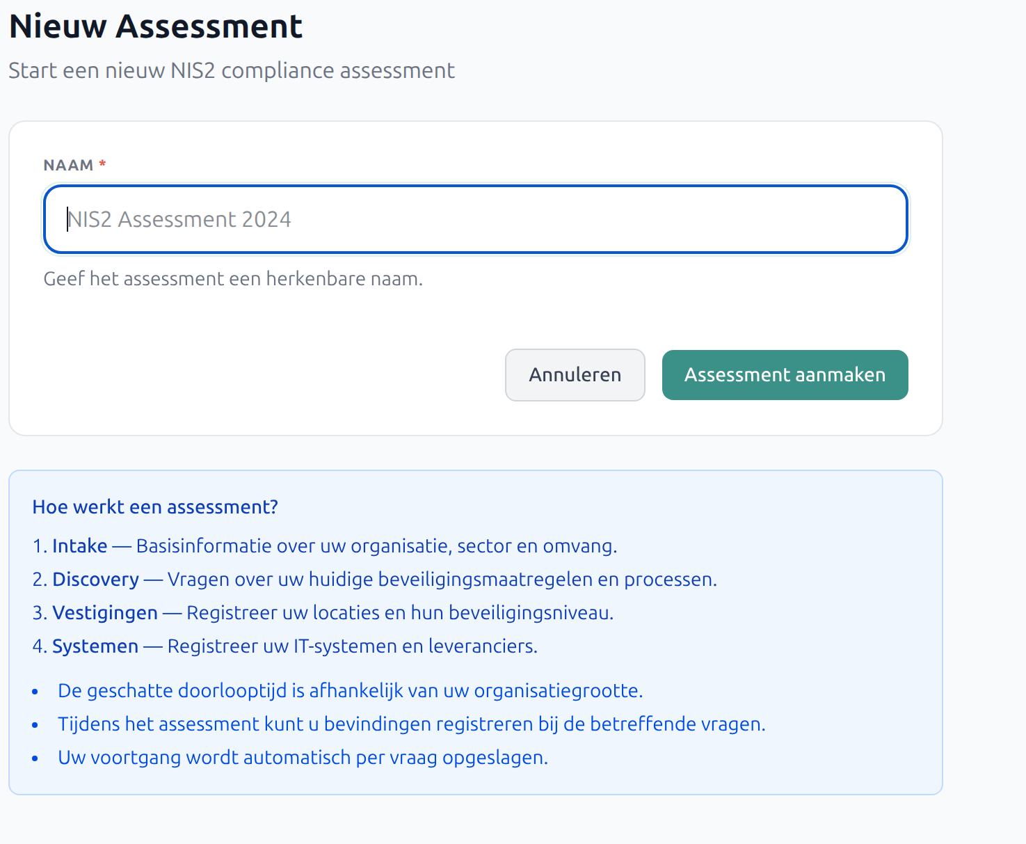Select the Systemen step in the list
Image resolution: width=1026 pixels, height=844 pixels.
point(95,646)
